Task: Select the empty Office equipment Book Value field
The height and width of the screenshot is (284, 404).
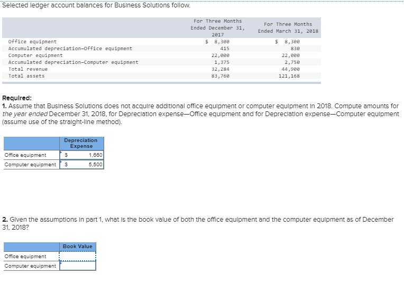Action: (x=78, y=256)
